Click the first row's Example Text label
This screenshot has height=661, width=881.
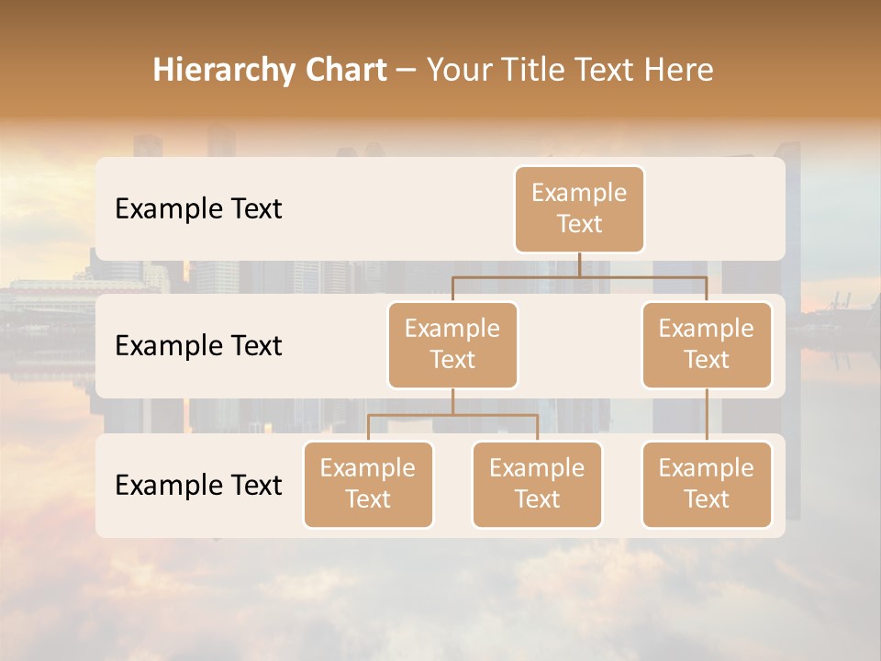pyautogui.click(x=198, y=209)
